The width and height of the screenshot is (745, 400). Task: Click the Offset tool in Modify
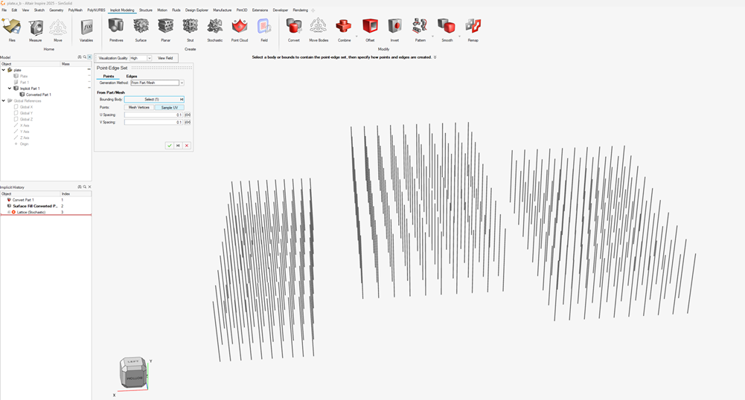(370, 28)
